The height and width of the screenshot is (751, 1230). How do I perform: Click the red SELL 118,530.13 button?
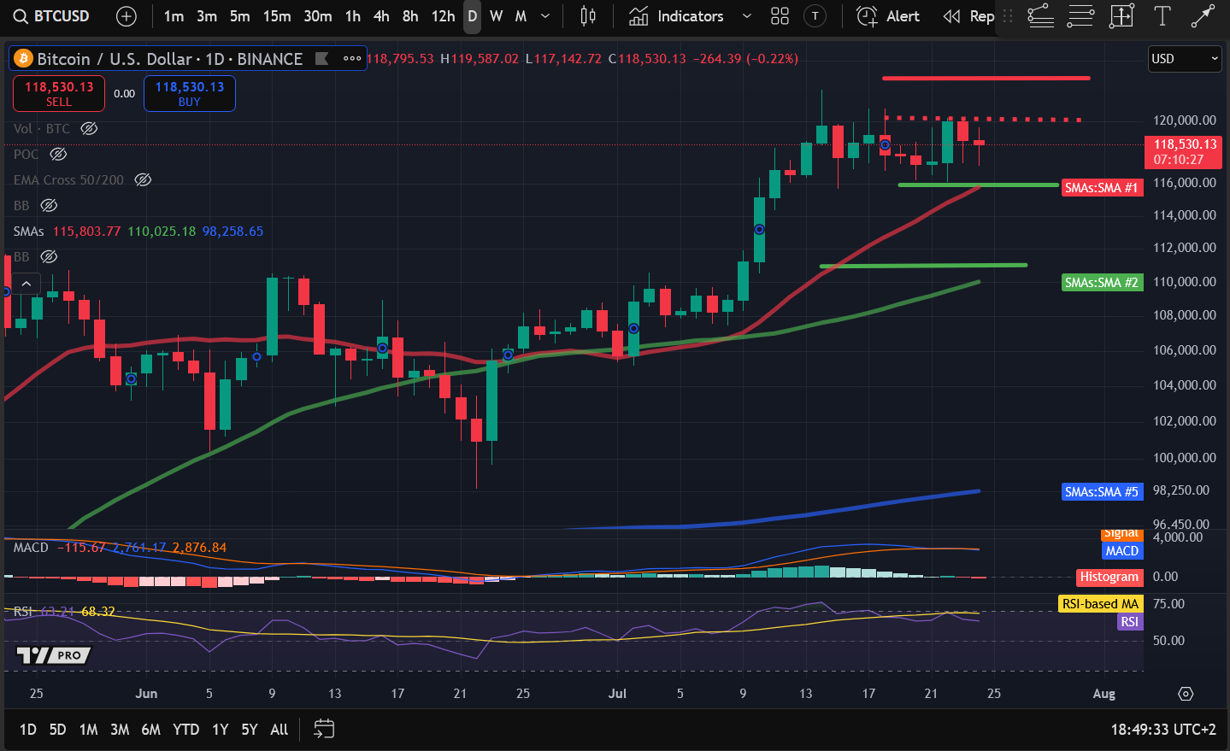tap(59, 94)
